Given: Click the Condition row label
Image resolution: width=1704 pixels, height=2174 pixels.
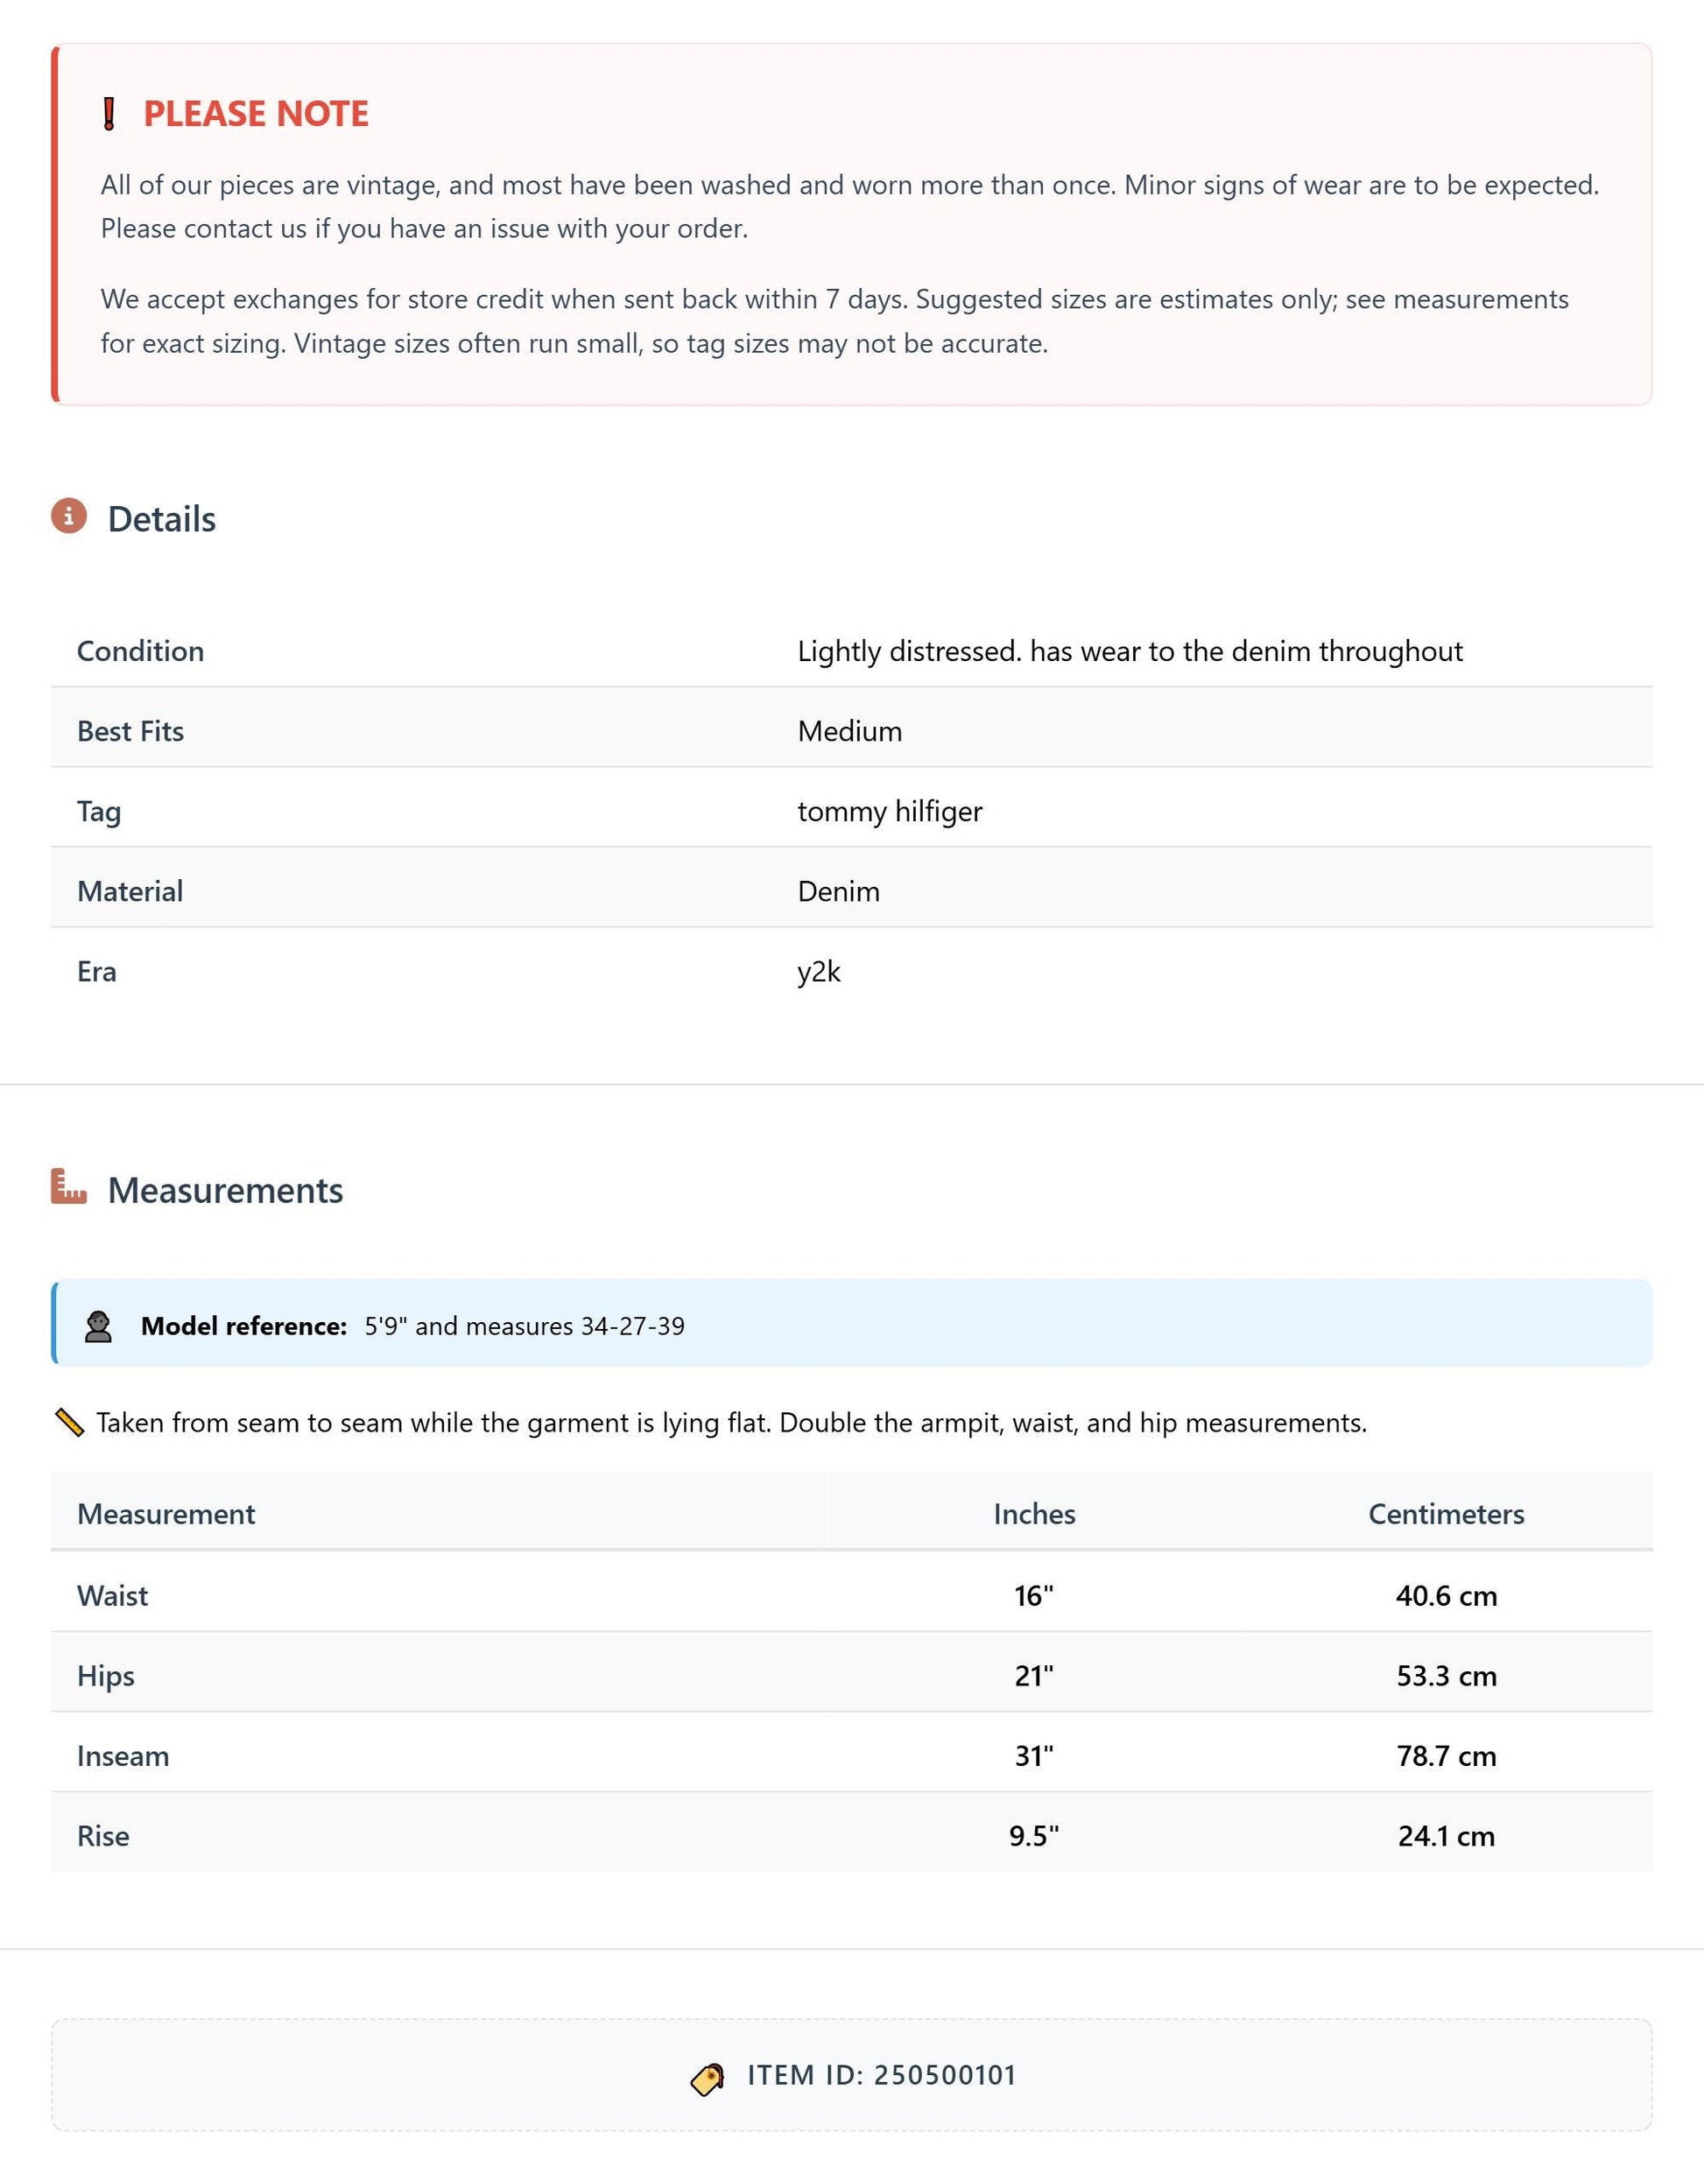Looking at the screenshot, I should tap(141, 651).
